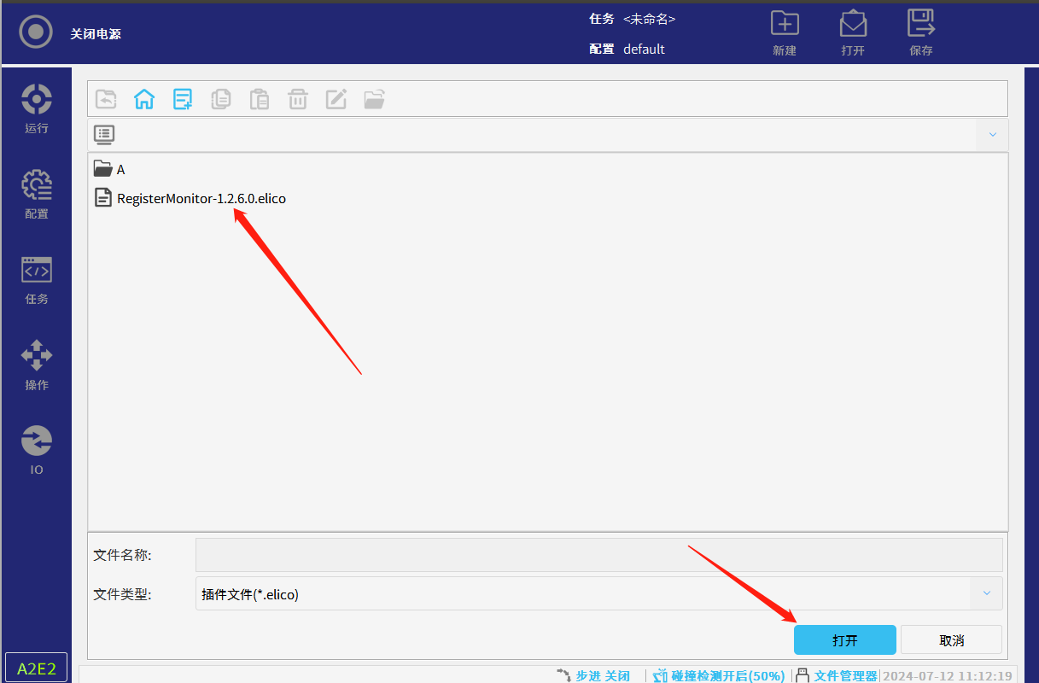Go to the IO sidebar section
The width and height of the screenshot is (1039, 683).
point(37,451)
